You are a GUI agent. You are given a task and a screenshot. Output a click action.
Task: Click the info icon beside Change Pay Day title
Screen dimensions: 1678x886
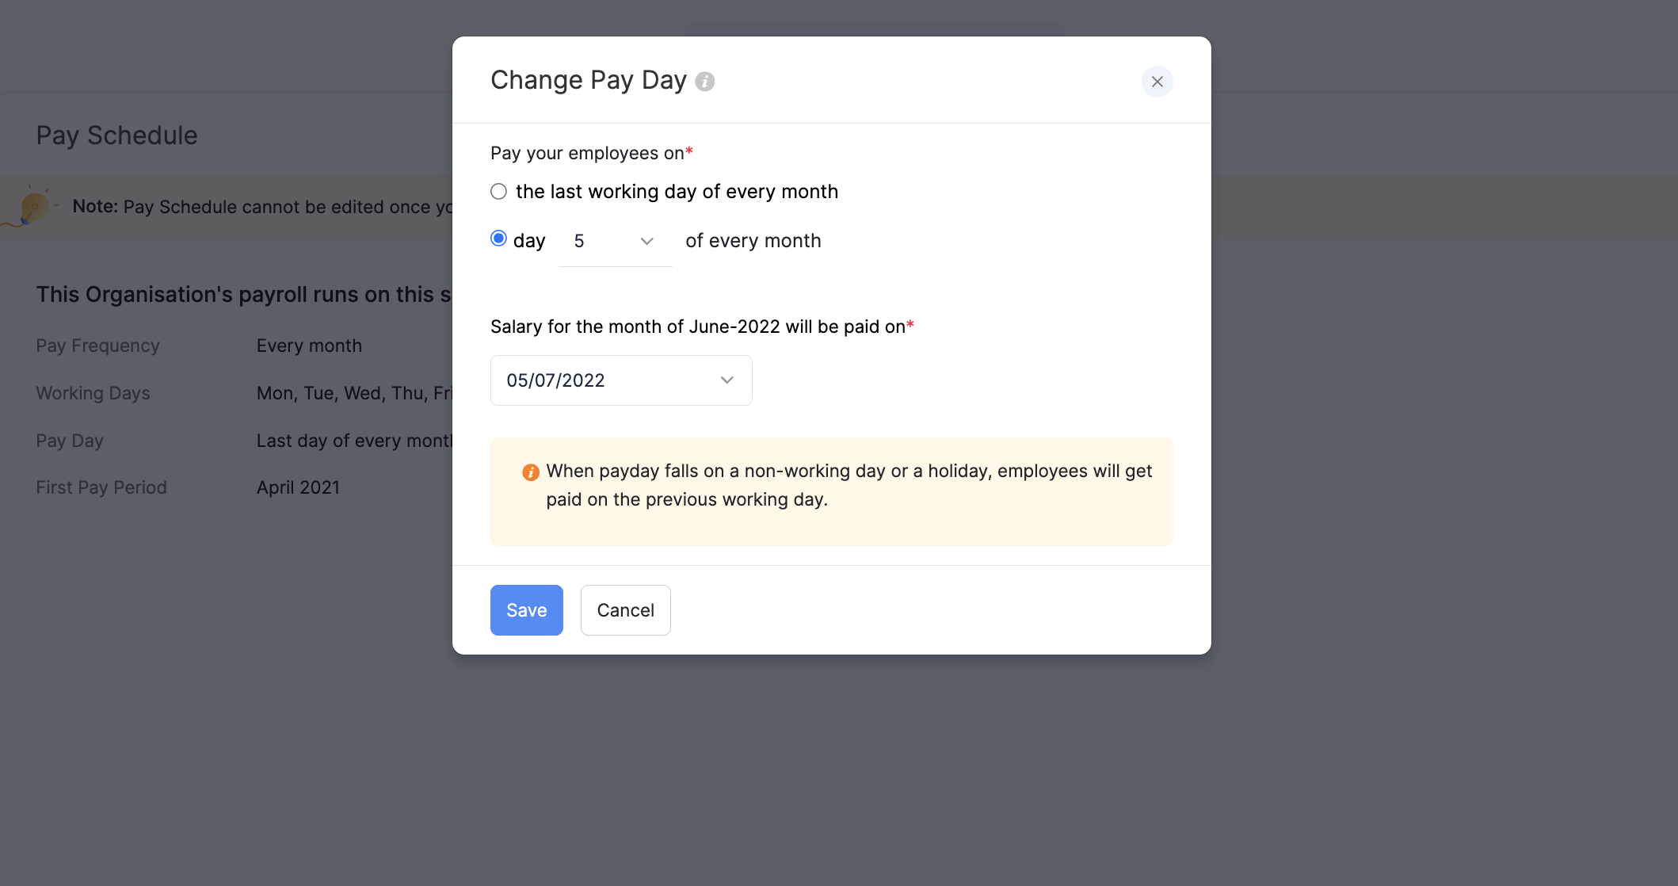pos(706,81)
